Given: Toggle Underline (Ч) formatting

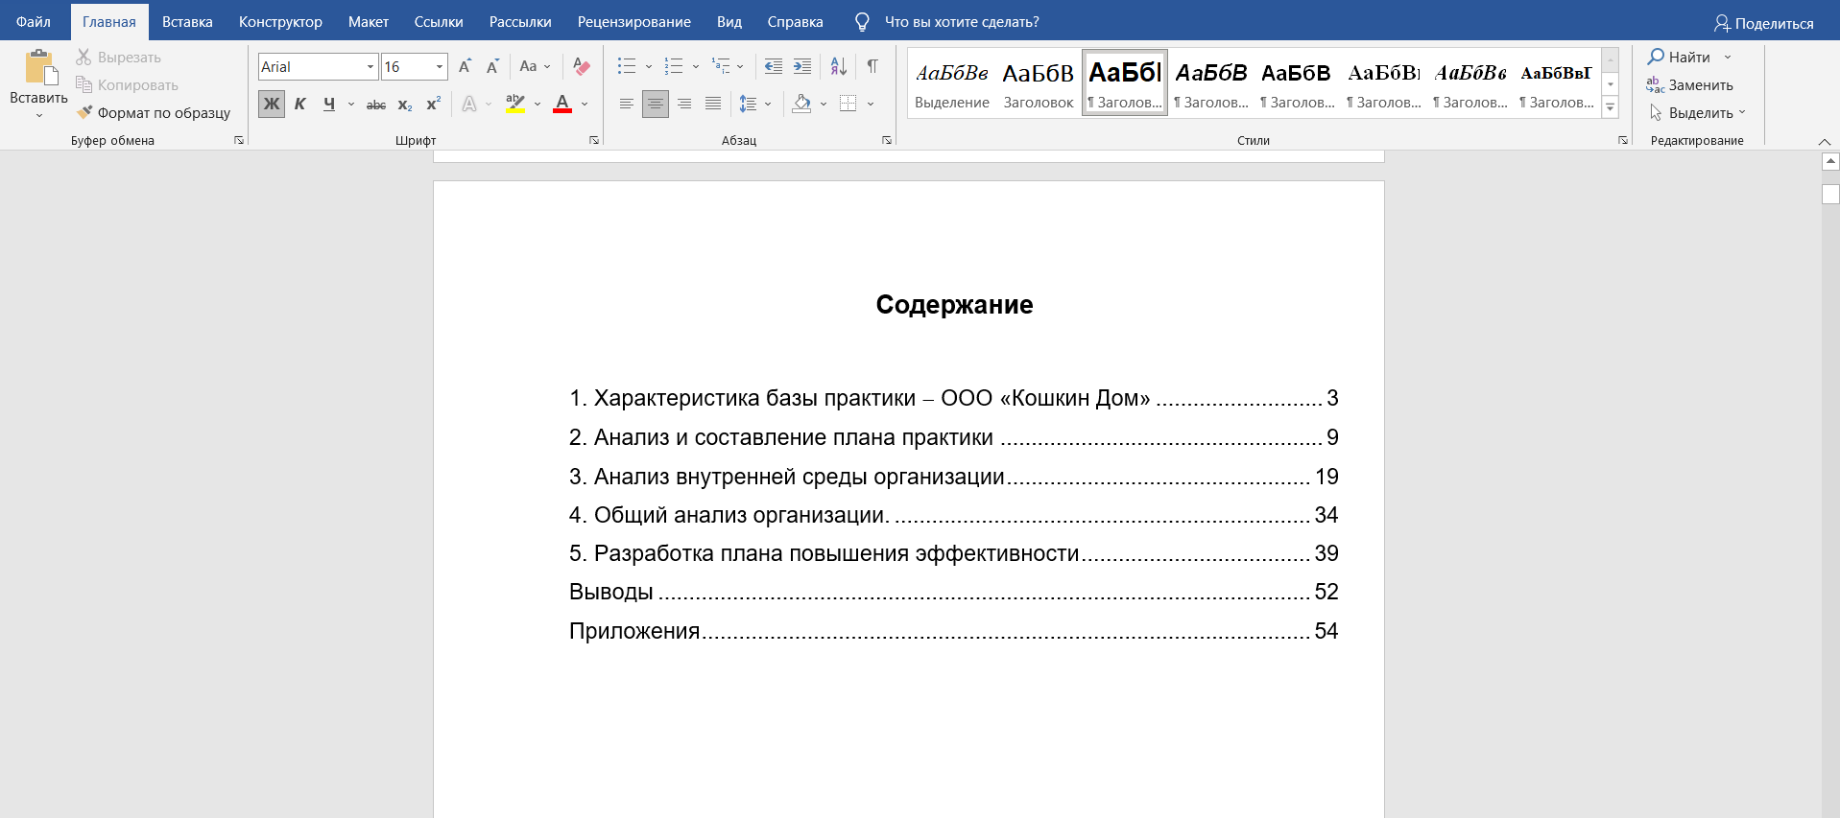Looking at the screenshot, I should pyautogui.click(x=329, y=104).
